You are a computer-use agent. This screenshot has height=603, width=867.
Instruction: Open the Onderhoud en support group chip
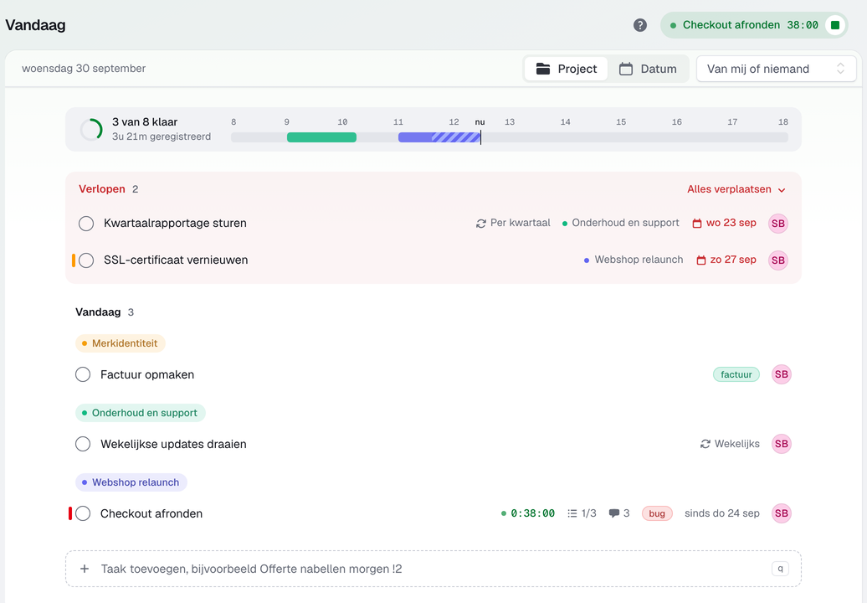141,413
